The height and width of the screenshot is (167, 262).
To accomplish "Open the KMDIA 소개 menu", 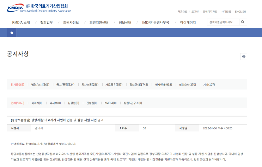I will point(21,23).
